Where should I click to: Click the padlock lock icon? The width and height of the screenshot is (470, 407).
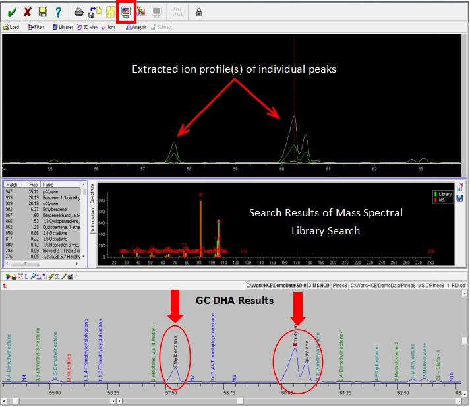[198, 12]
